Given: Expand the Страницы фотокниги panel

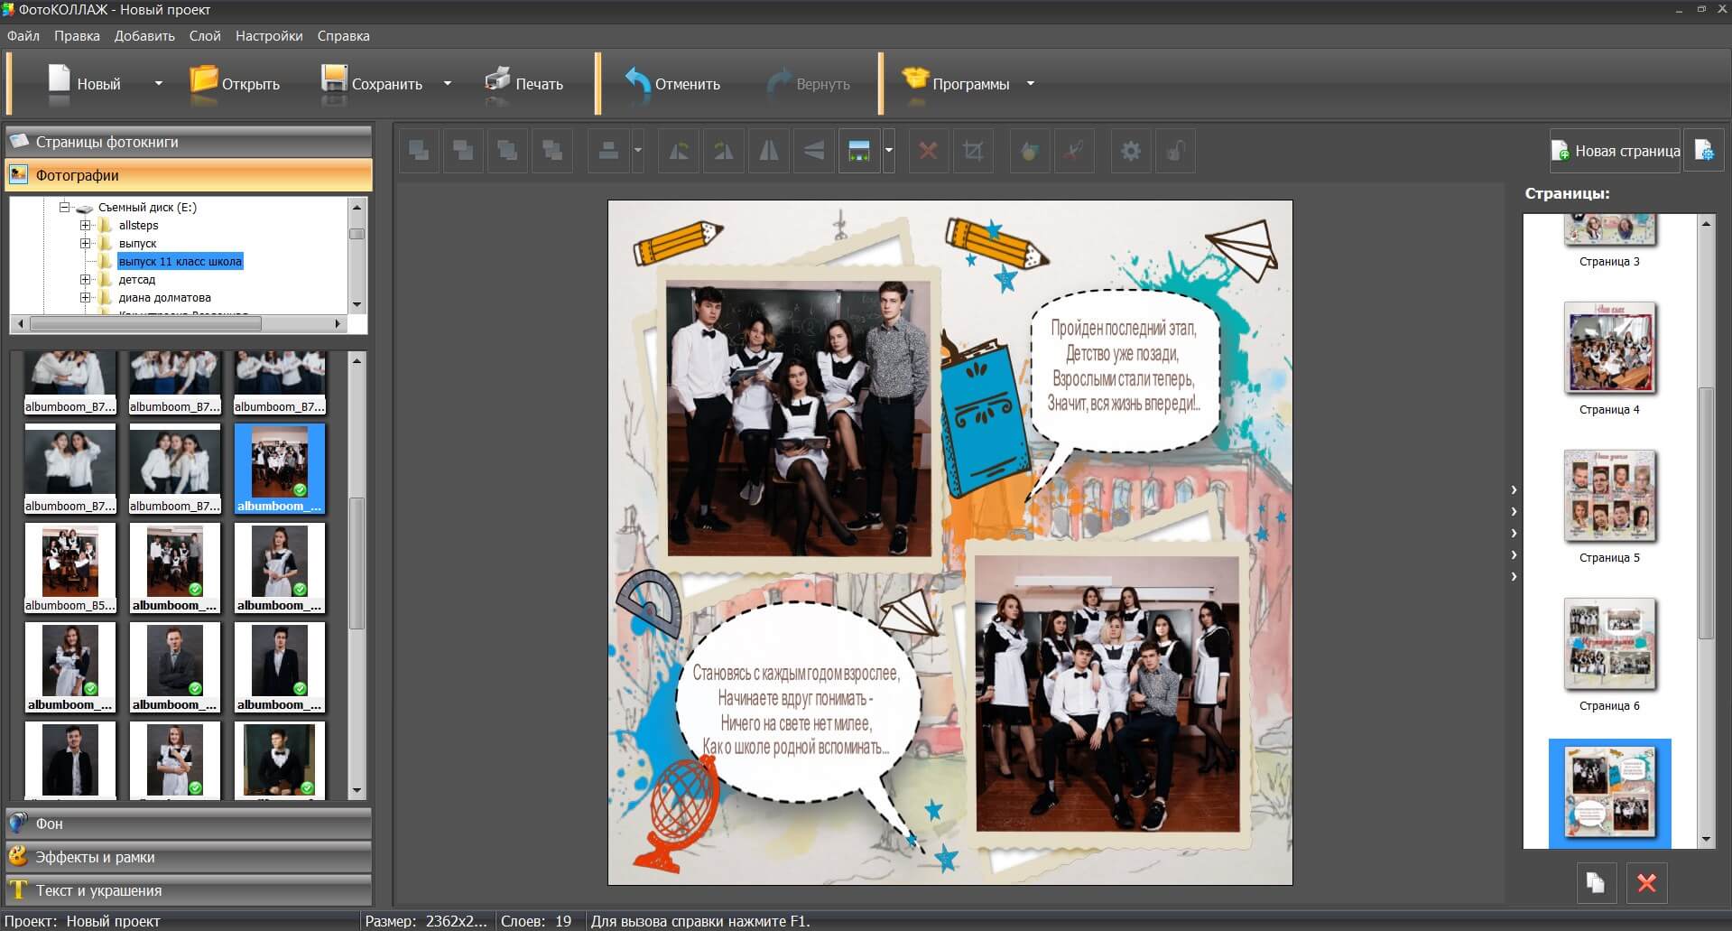Looking at the screenshot, I should tap(189, 142).
